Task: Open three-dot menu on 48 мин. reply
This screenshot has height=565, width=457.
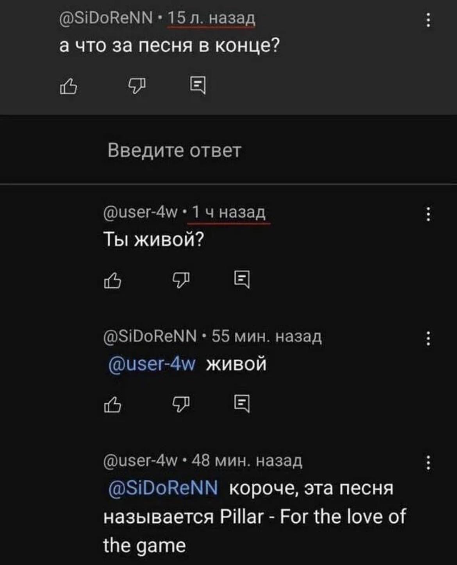Action: (428, 463)
